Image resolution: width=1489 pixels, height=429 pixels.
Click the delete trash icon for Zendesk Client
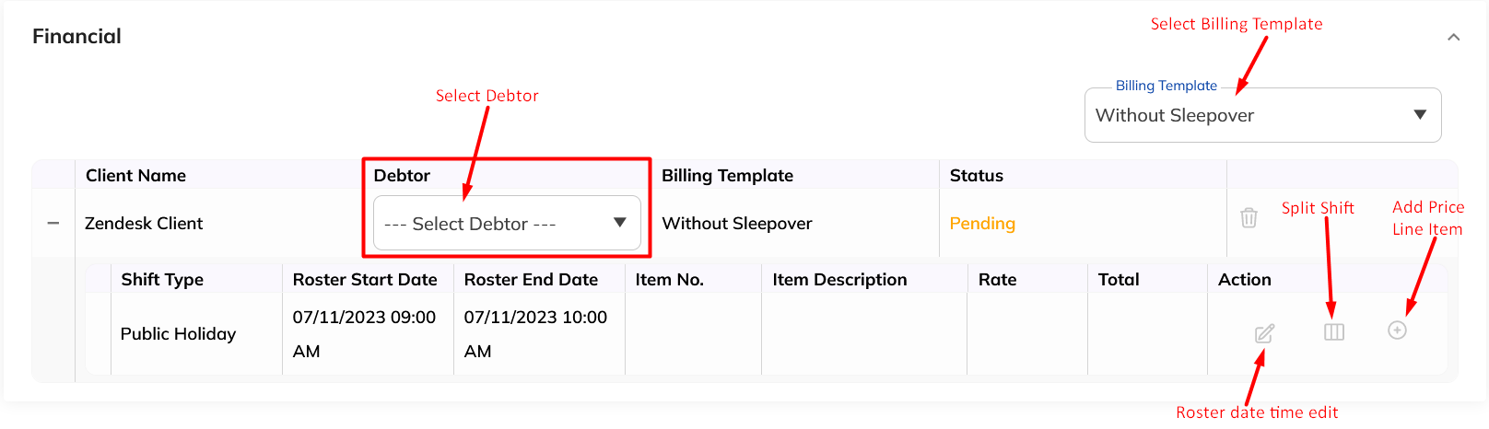click(1249, 218)
